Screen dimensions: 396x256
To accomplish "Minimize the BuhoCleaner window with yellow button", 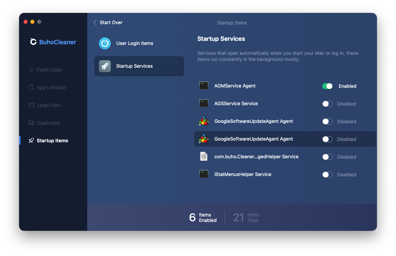I will click(32, 22).
